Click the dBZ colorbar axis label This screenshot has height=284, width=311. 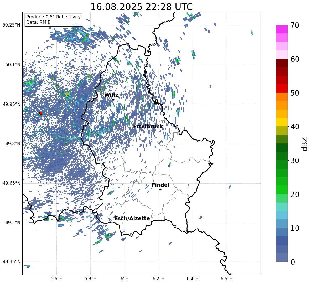click(x=305, y=144)
